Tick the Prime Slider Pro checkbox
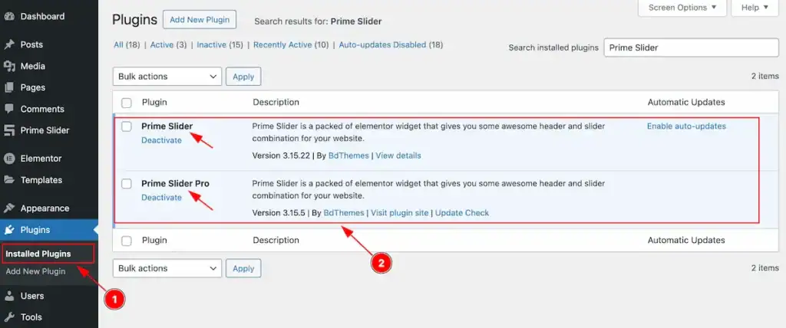Viewport: 786px width, 328px height. (127, 184)
